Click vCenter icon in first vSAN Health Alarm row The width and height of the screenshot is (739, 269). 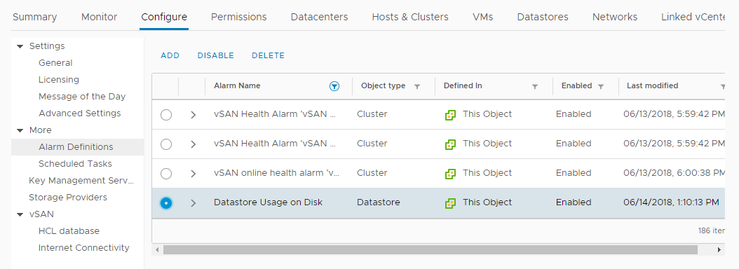451,115
